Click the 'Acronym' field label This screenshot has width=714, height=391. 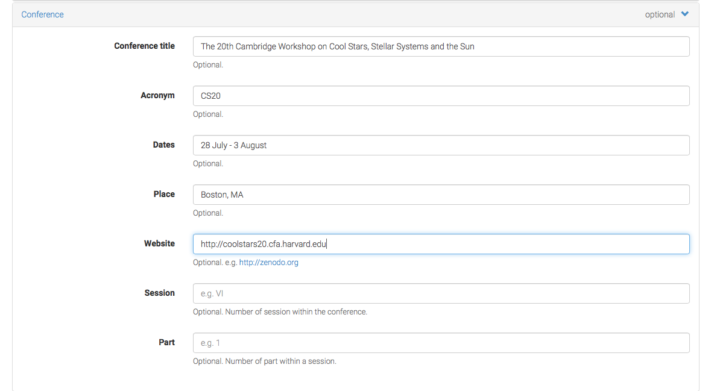pyautogui.click(x=157, y=95)
